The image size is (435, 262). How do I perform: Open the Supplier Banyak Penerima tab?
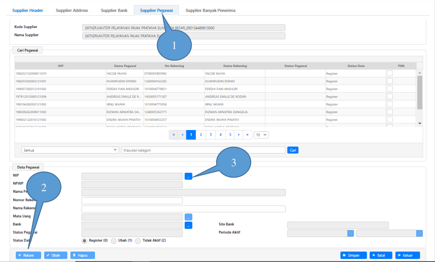(x=210, y=10)
